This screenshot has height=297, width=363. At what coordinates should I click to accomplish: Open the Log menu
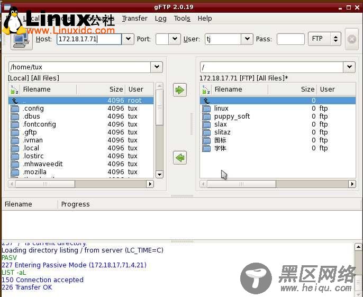(x=161, y=19)
